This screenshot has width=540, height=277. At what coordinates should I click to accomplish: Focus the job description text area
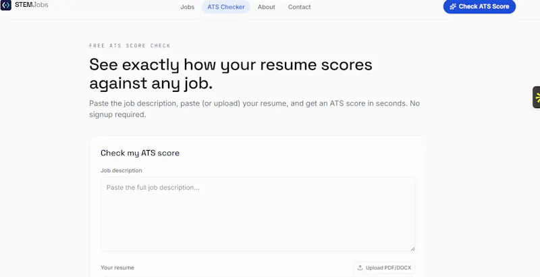[x=258, y=214]
